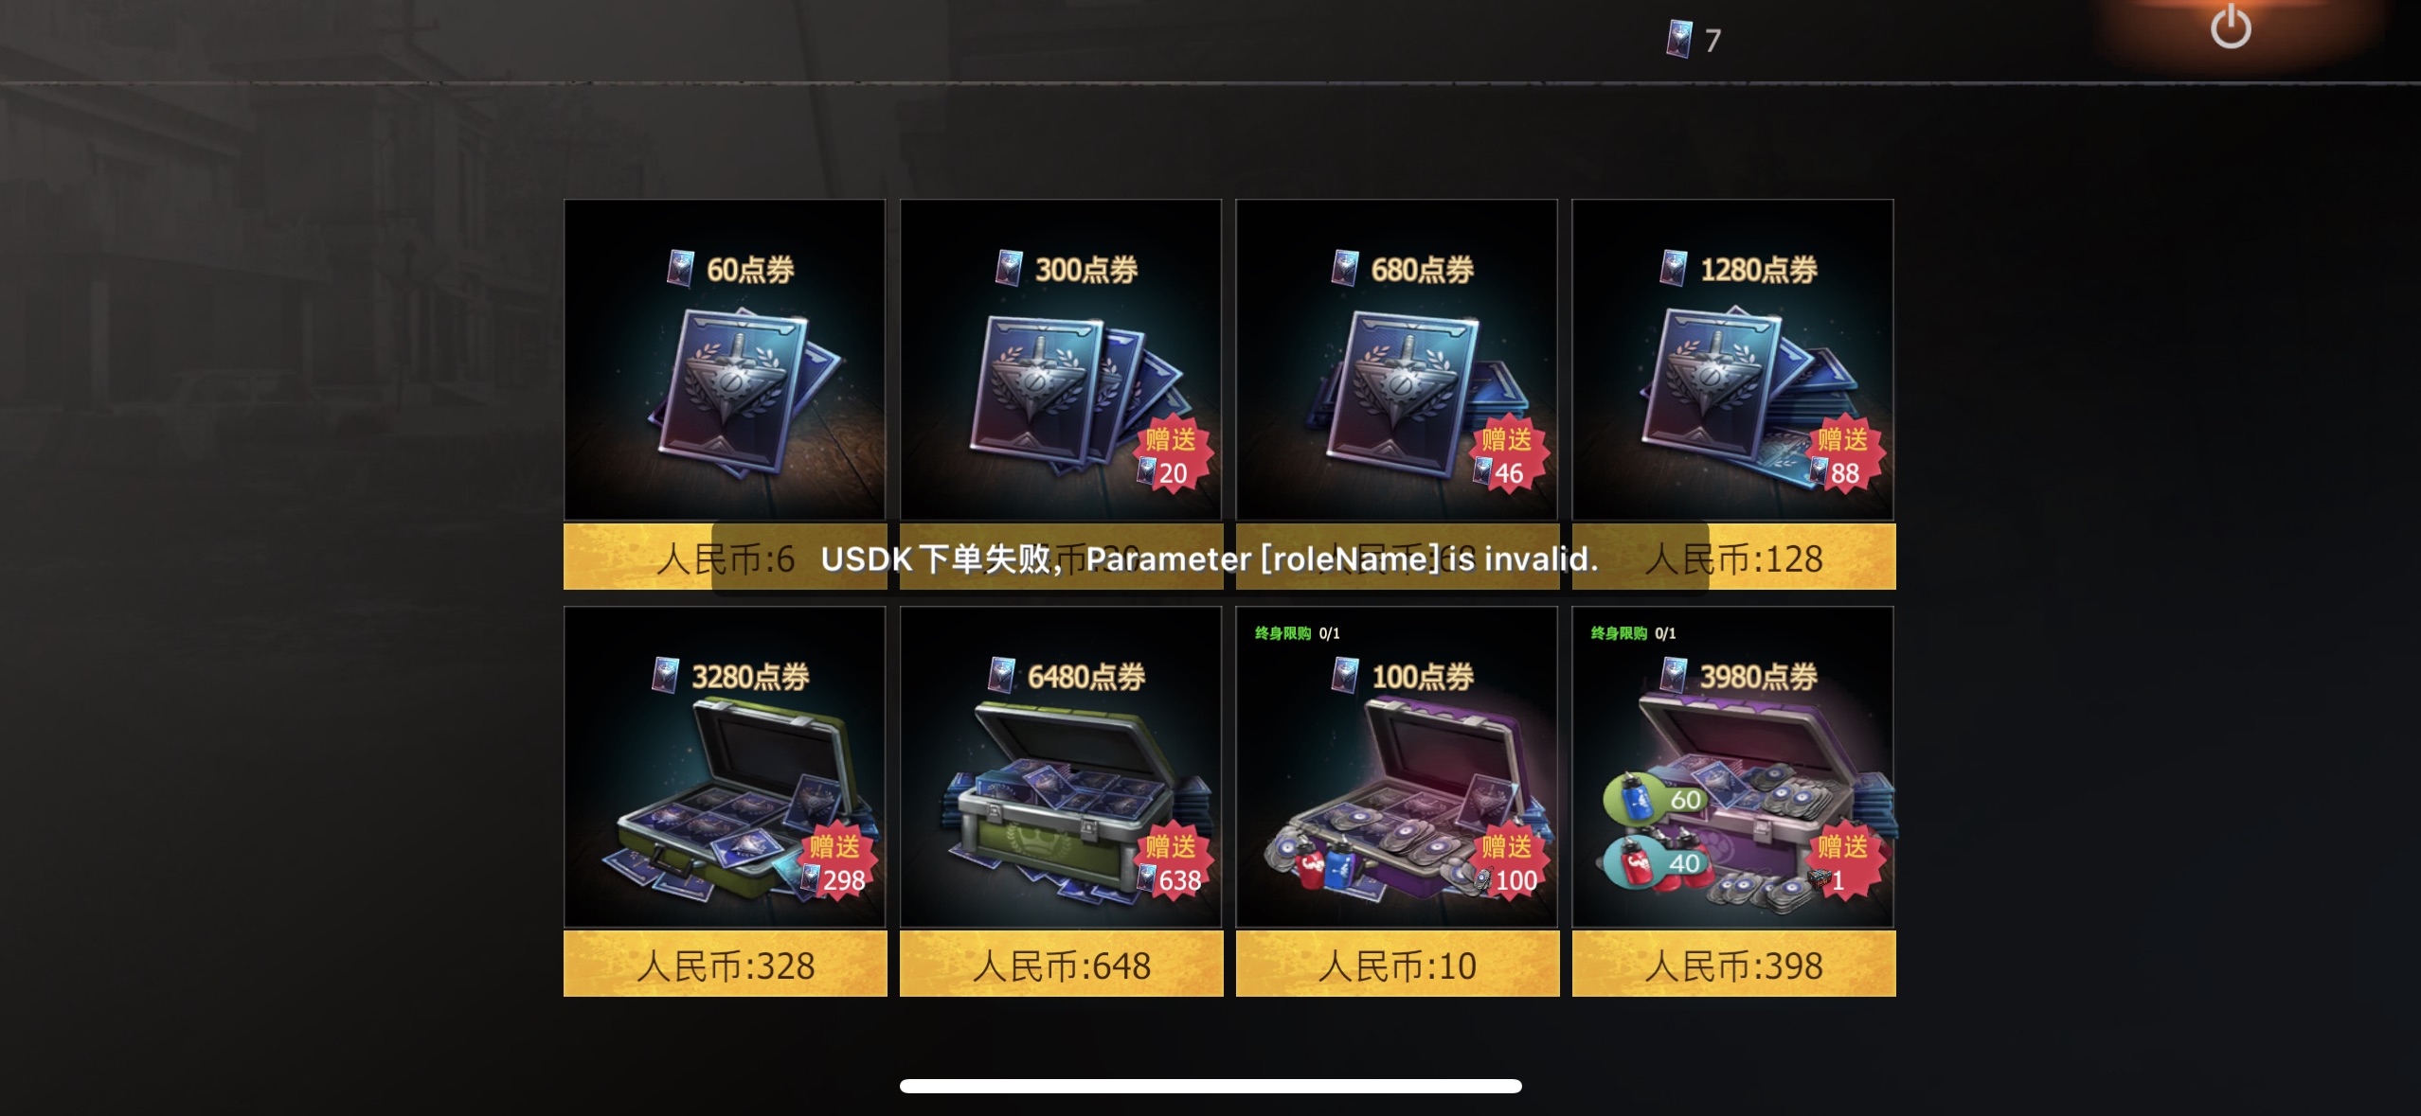Buy the pack priced 人民币:128

pos(1734,558)
